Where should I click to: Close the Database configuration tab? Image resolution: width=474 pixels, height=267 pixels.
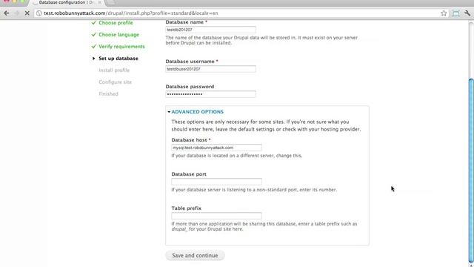tap(99, 2)
